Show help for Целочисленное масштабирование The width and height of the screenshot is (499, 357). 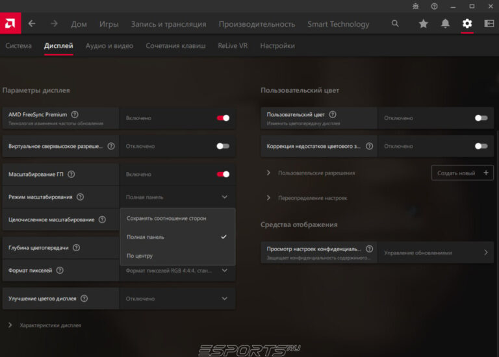(102, 219)
